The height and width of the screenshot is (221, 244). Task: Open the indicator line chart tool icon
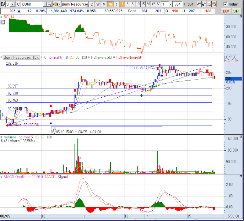click(x=204, y=4)
